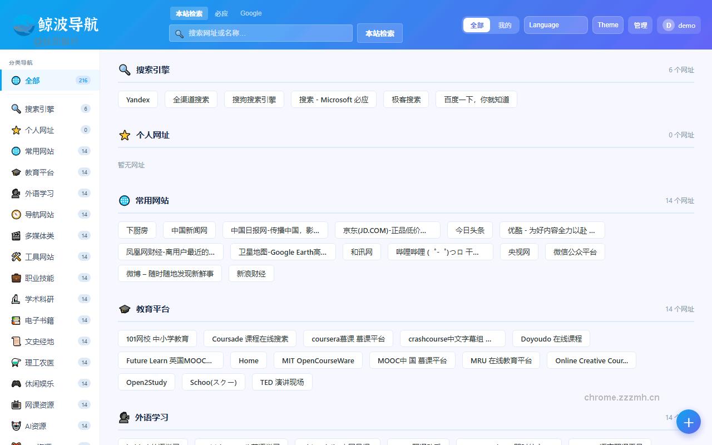Open the Yandex link
Screen dimensions: 712x445
click(x=138, y=100)
